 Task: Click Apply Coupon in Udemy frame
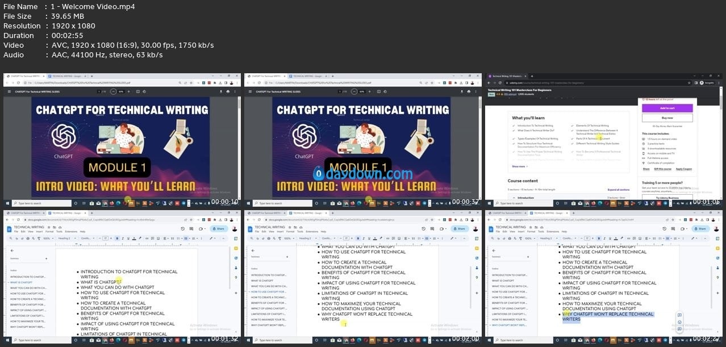(684, 169)
